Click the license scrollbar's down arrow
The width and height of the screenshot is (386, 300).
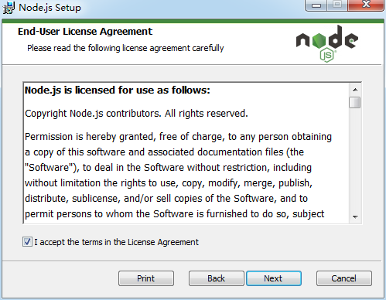pos(355,216)
